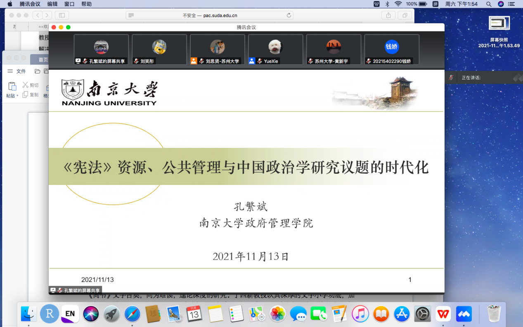Reload the pac.suda.edu.cn page

[289, 15]
